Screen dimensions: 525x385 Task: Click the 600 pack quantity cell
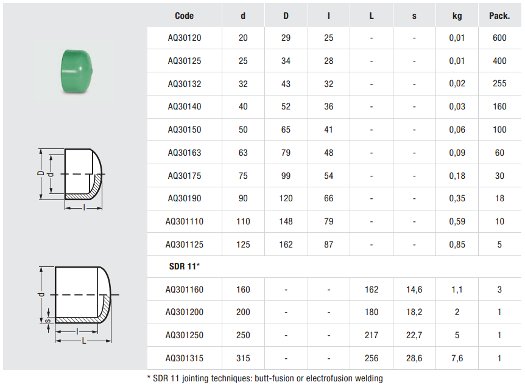[x=499, y=38]
